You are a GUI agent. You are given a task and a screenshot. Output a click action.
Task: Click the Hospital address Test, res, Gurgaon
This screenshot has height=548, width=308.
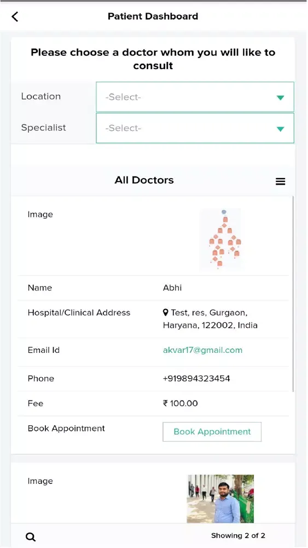tap(210, 319)
